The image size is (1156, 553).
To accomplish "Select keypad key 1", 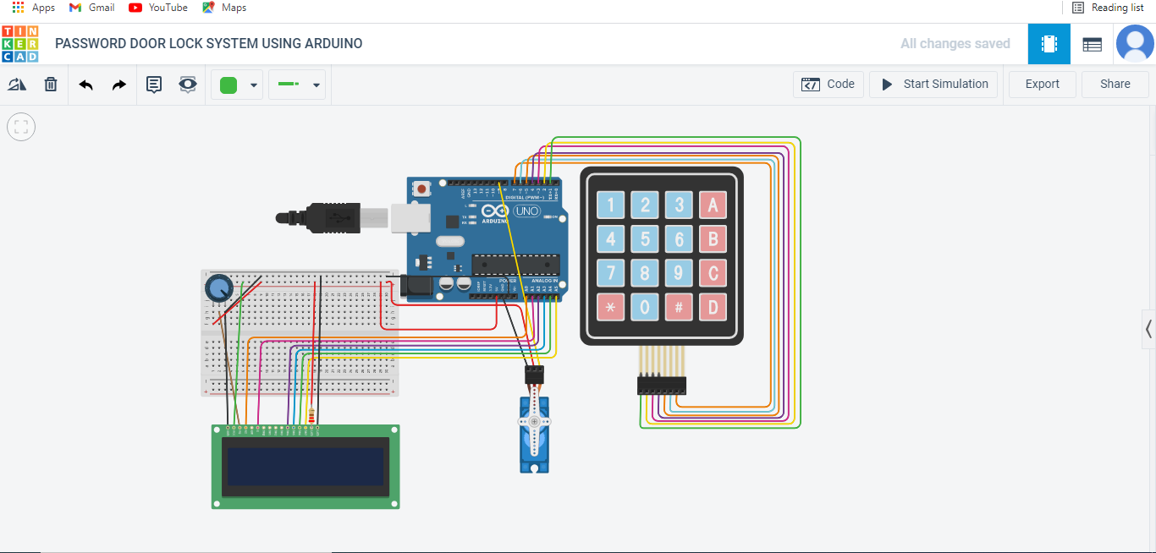I will [611, 205].
